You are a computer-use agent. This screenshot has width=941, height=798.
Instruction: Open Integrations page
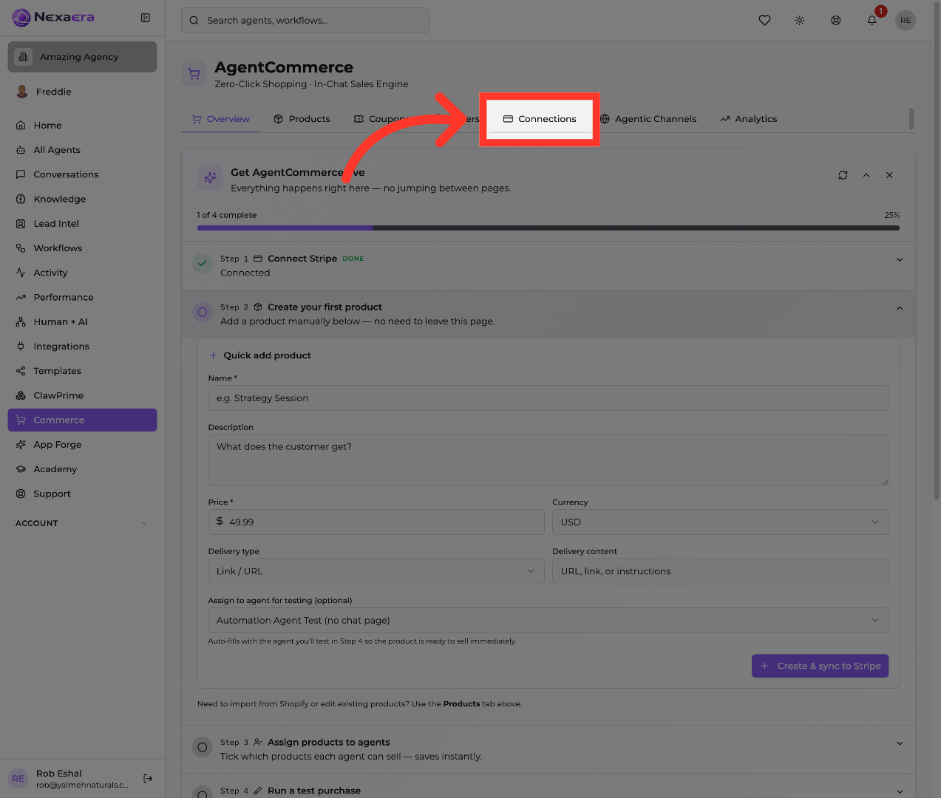(82, 347)
